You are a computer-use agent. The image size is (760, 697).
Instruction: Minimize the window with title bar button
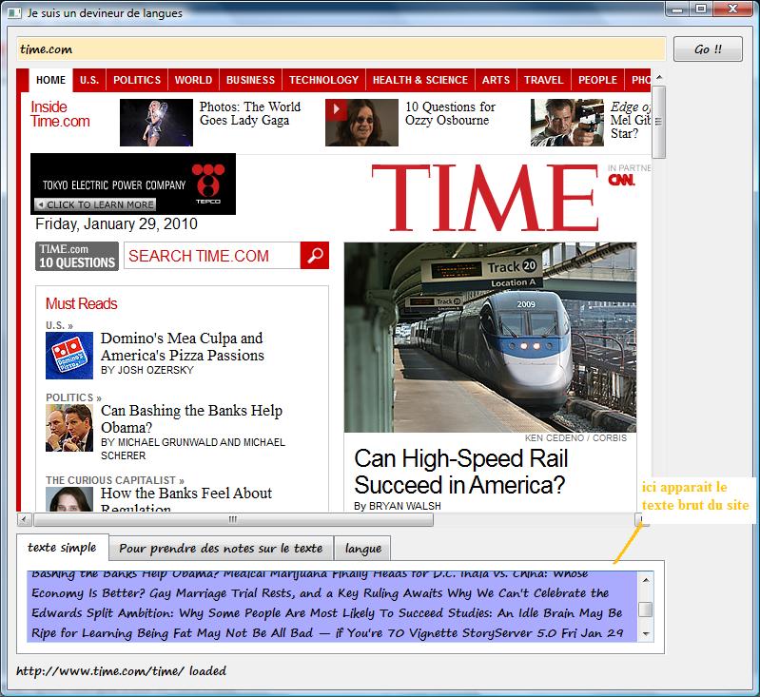[677, 9]
